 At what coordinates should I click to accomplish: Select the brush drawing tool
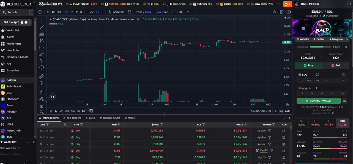coord(41,54)
